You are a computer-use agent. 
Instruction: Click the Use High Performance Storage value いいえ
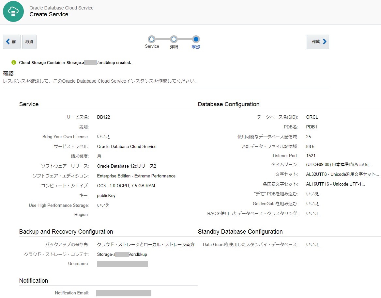(x=103, y=206)
